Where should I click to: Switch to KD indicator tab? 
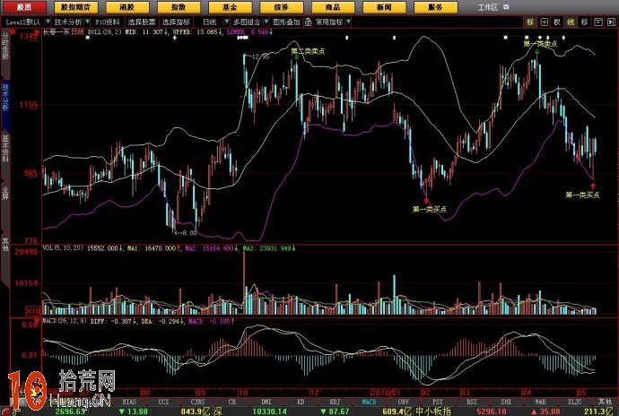pos(301,402)
